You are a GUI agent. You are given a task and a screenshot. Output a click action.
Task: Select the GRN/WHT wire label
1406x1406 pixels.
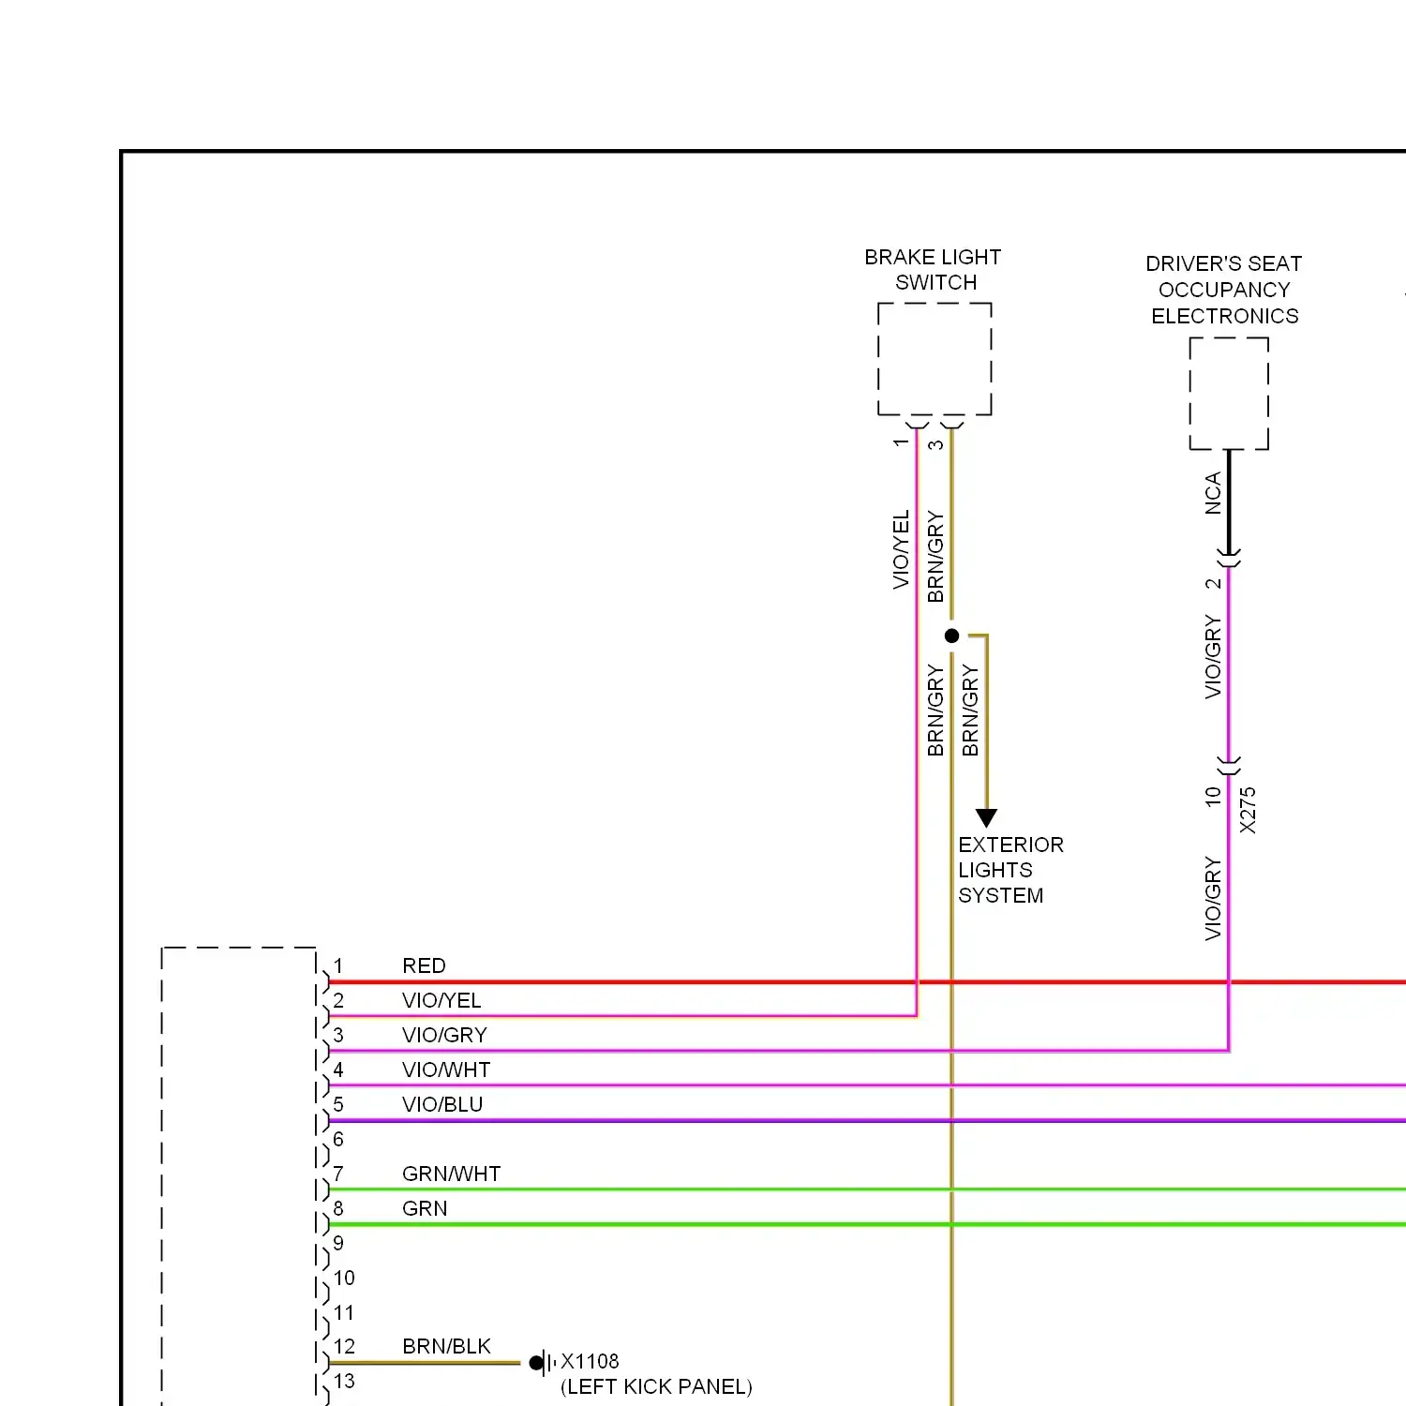[x=451, y=1174]
